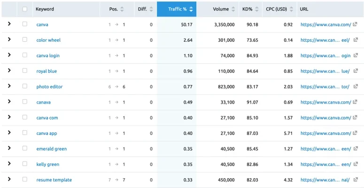Screen dimensions: 364x188
Task: Click external link icon in photo editor row
Action: (x=356, y=86)
